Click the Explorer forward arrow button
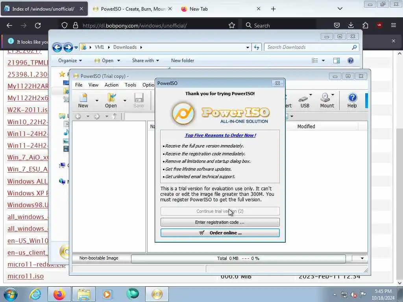The height and width of the screenshot is (302, 403). [68, 47]
